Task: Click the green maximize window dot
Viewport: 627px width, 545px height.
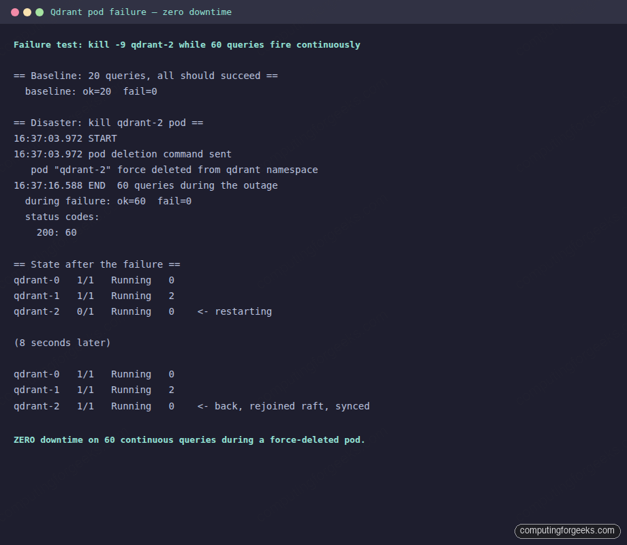Action: 40,12
